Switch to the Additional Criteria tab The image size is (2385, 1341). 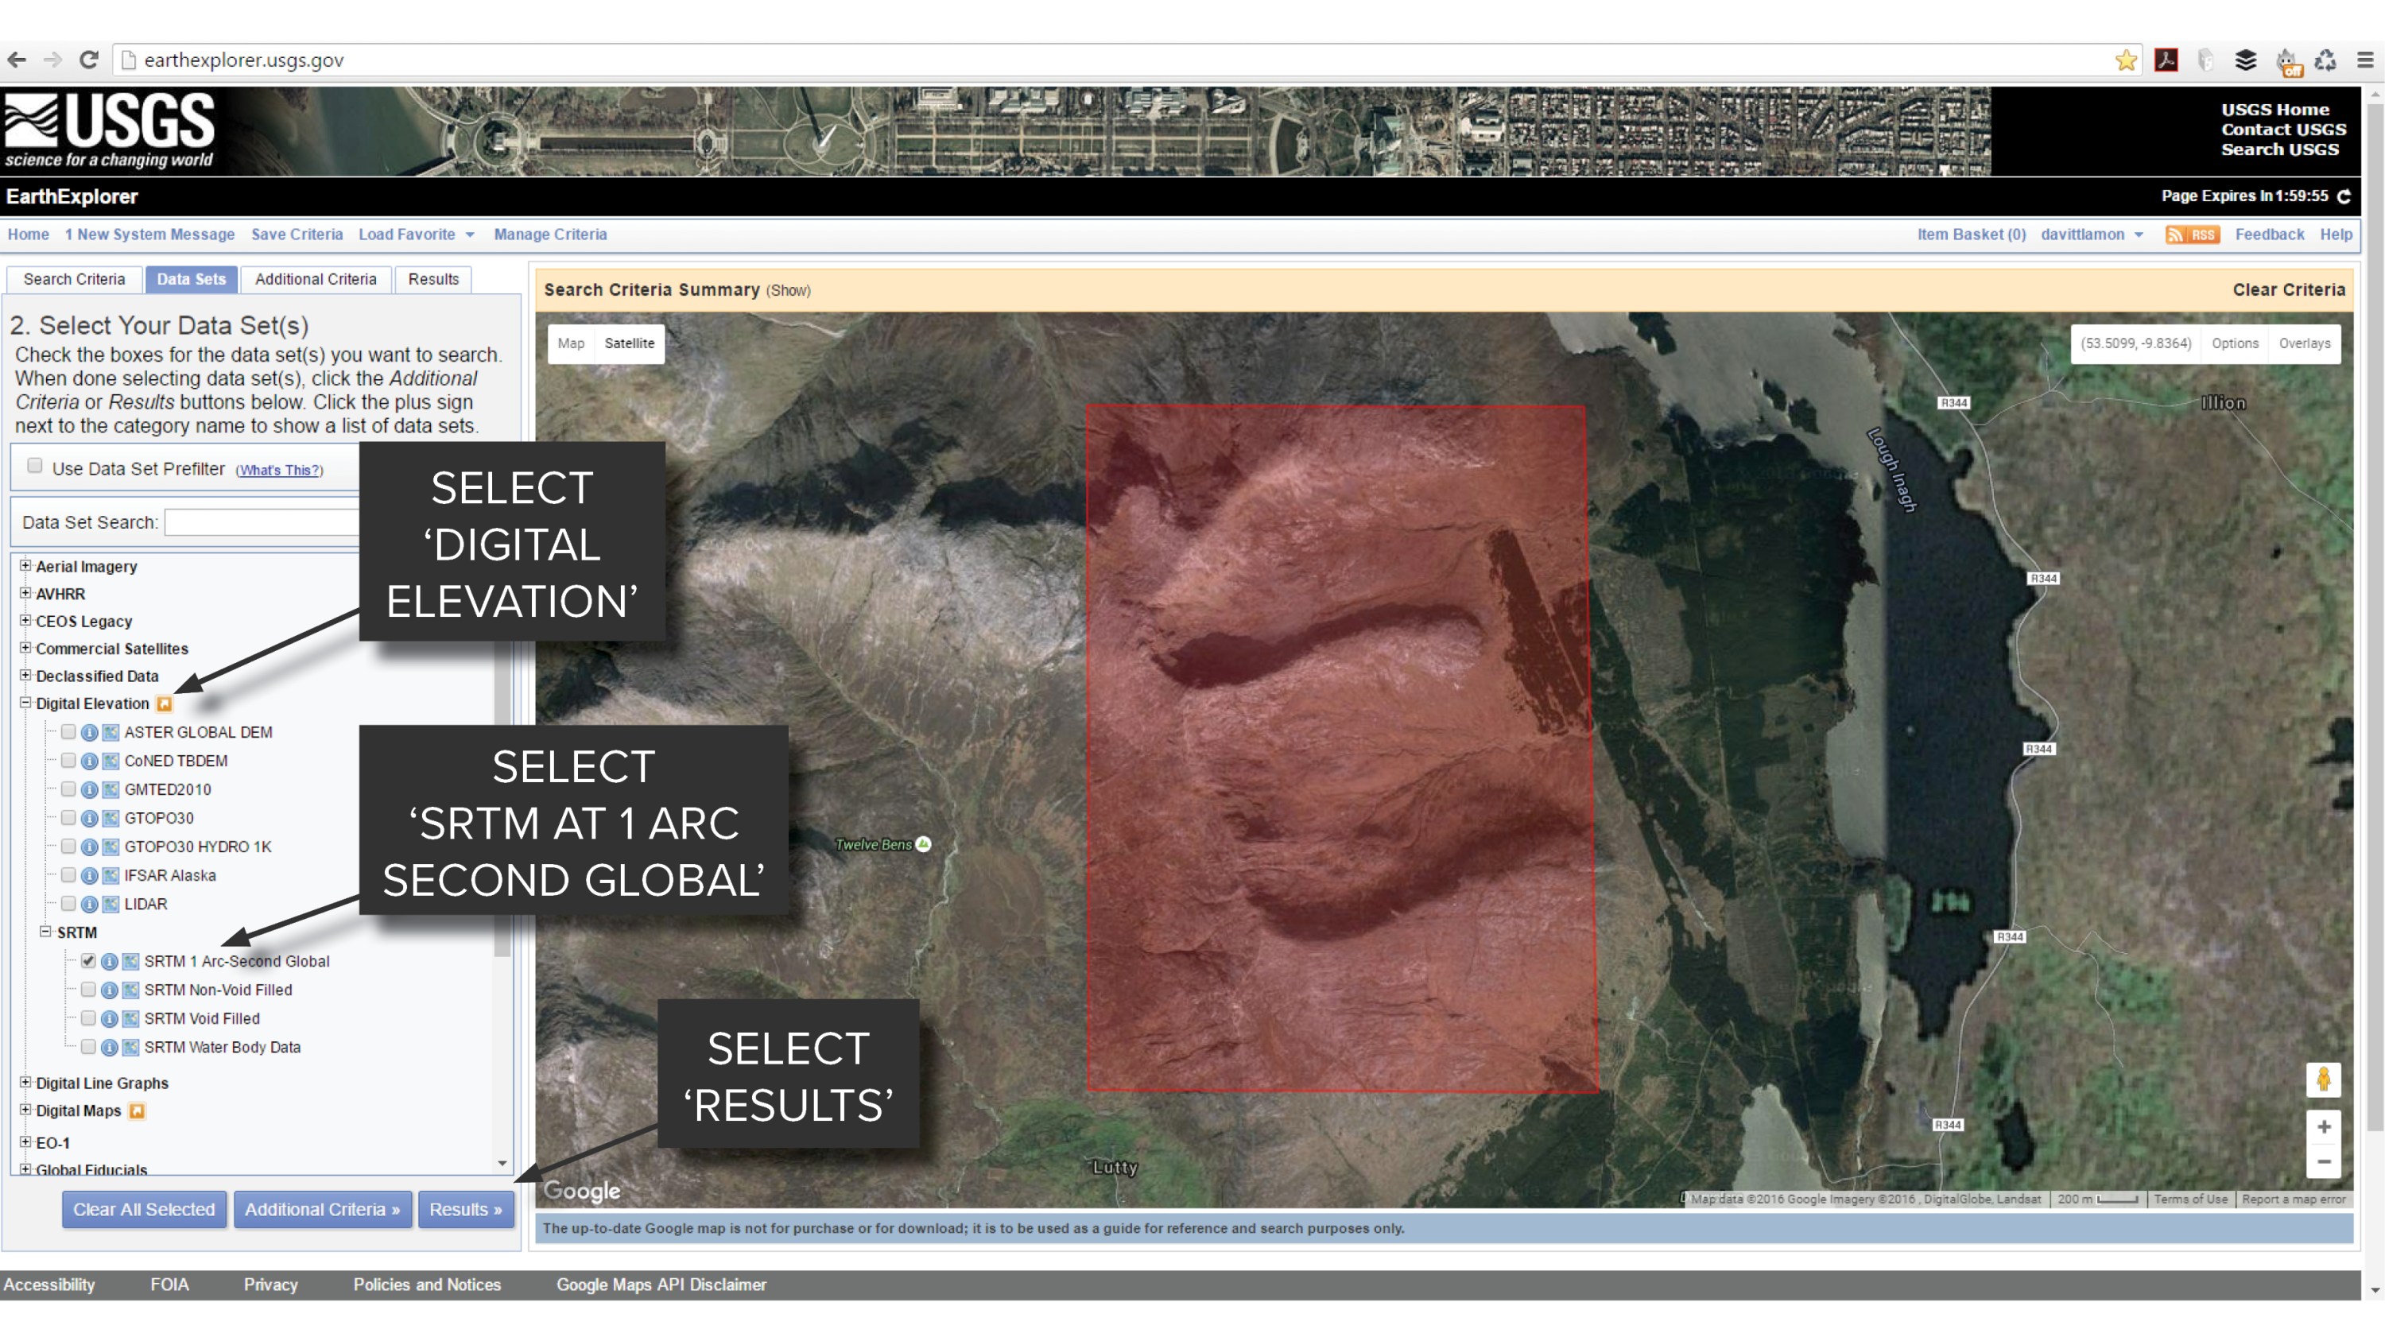tap(315, 278)
